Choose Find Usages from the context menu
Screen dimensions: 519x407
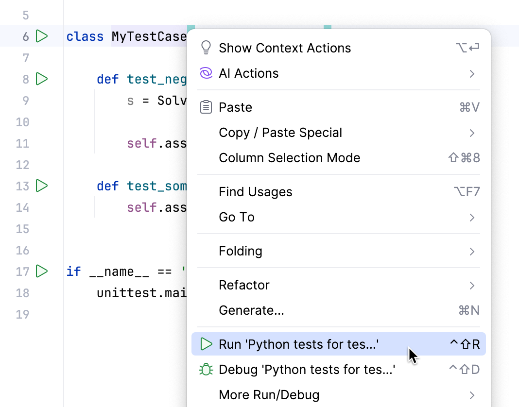(256, 192)
